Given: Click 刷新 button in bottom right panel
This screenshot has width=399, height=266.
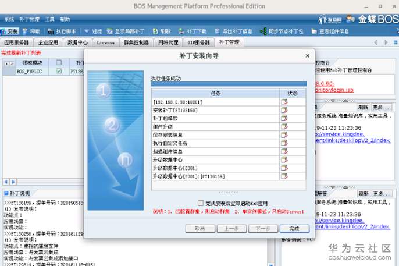Looking at the screenshot, I should (364, 194).
